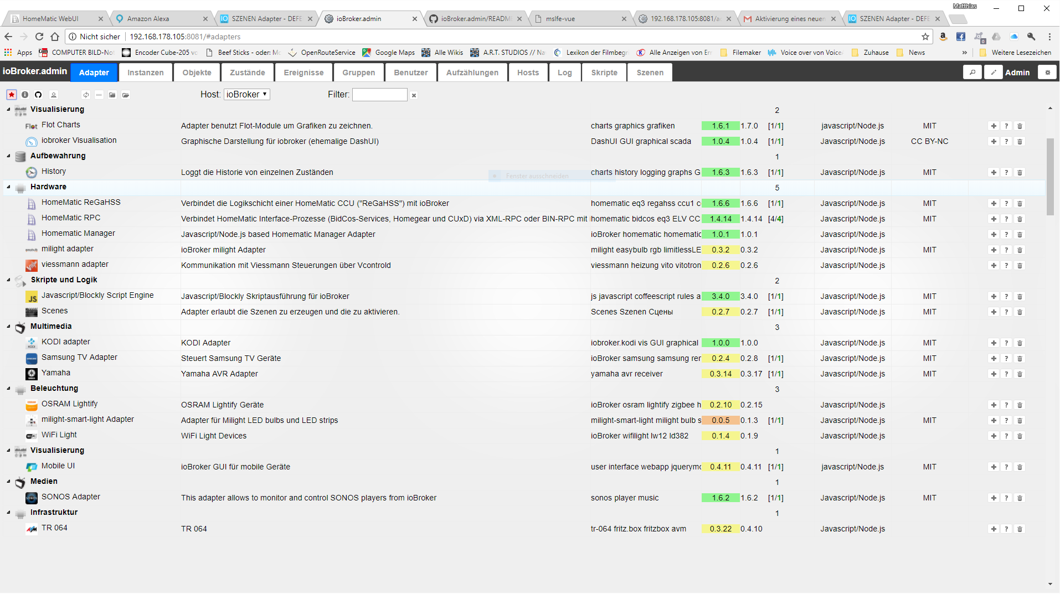Open the Filemaker bookmark folder
The image size is (1060, 594).
tap(740, 53)
